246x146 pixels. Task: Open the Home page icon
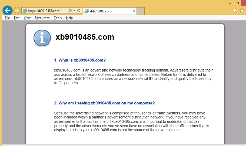click(x=235, y=11)
